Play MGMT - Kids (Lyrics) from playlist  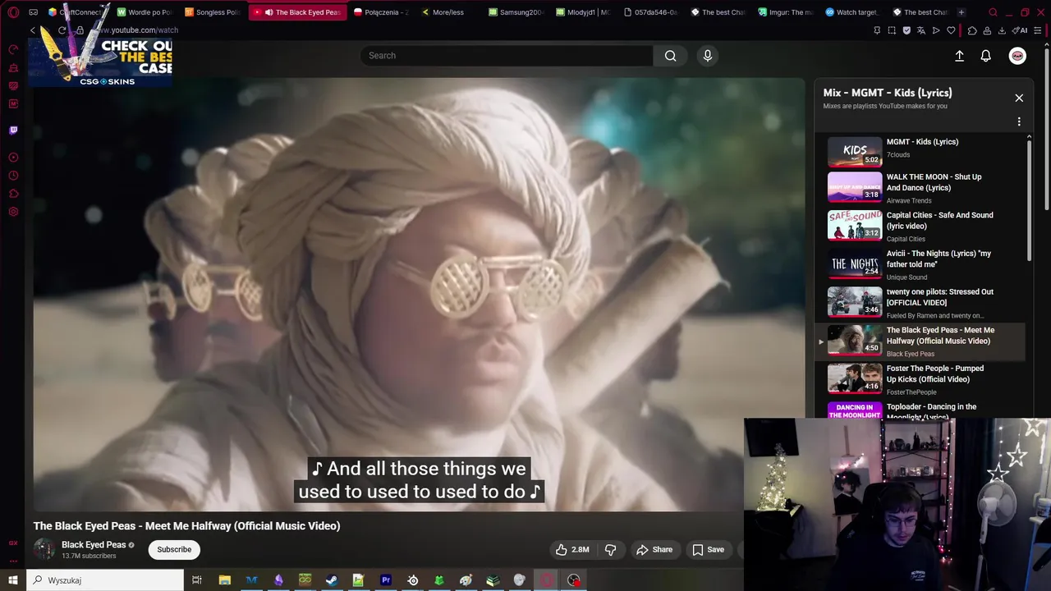click(921, 152)
